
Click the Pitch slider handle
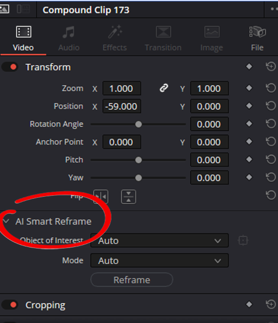click(138, 160)
